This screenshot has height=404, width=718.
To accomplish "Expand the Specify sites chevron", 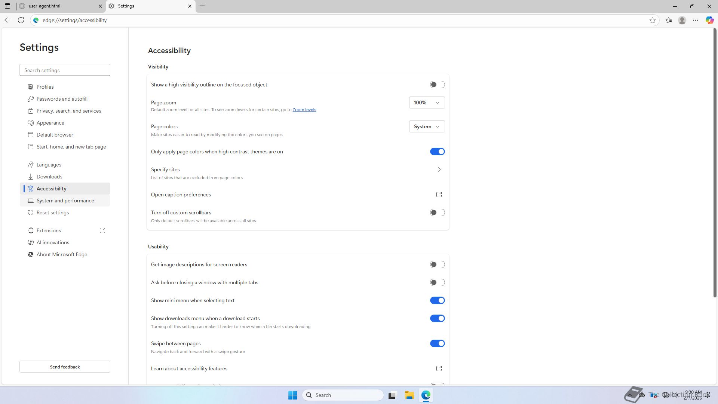I will 439,169.
